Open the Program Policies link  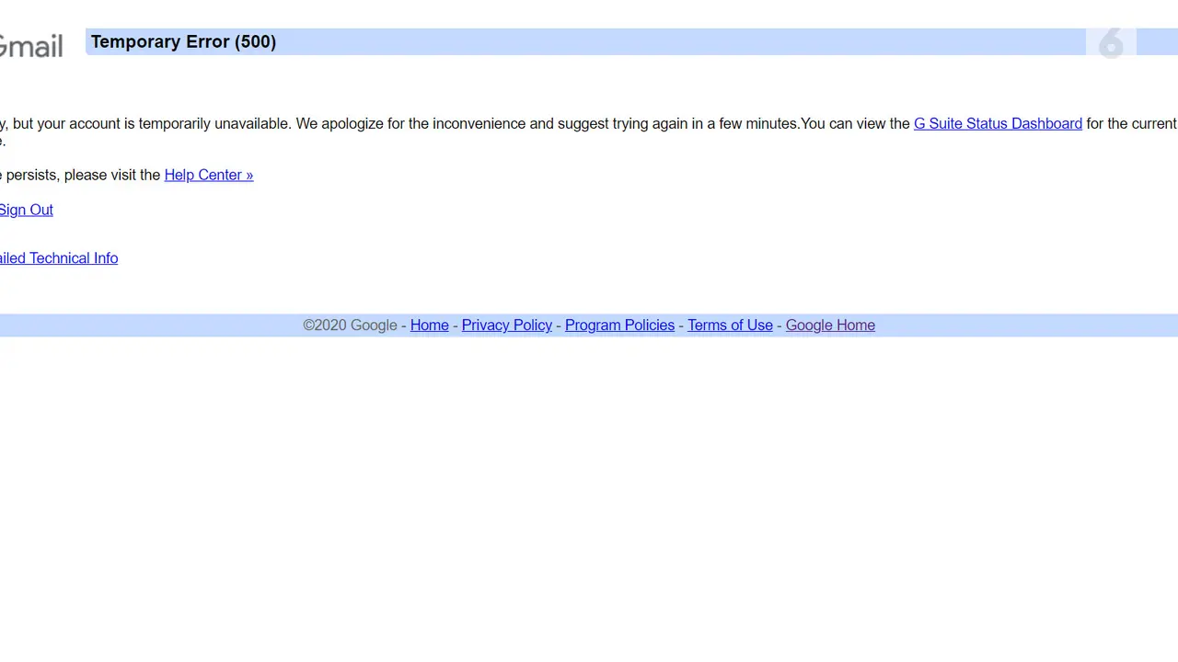pos(619,325)
